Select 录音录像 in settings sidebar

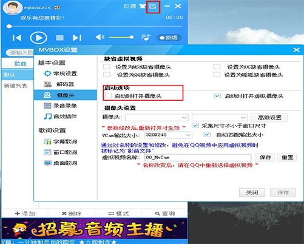pyautogui.click(x=66, y=106)
